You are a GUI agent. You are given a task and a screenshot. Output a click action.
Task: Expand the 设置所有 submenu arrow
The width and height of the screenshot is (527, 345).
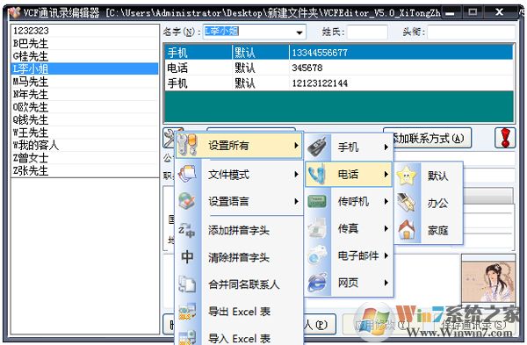[x=296, y=146]
